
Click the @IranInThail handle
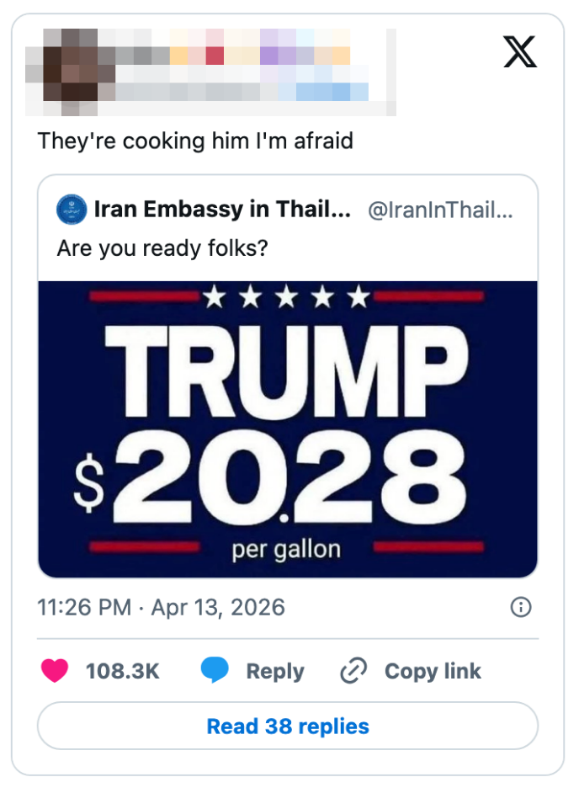pyautogui.click(x=439, y=210)
